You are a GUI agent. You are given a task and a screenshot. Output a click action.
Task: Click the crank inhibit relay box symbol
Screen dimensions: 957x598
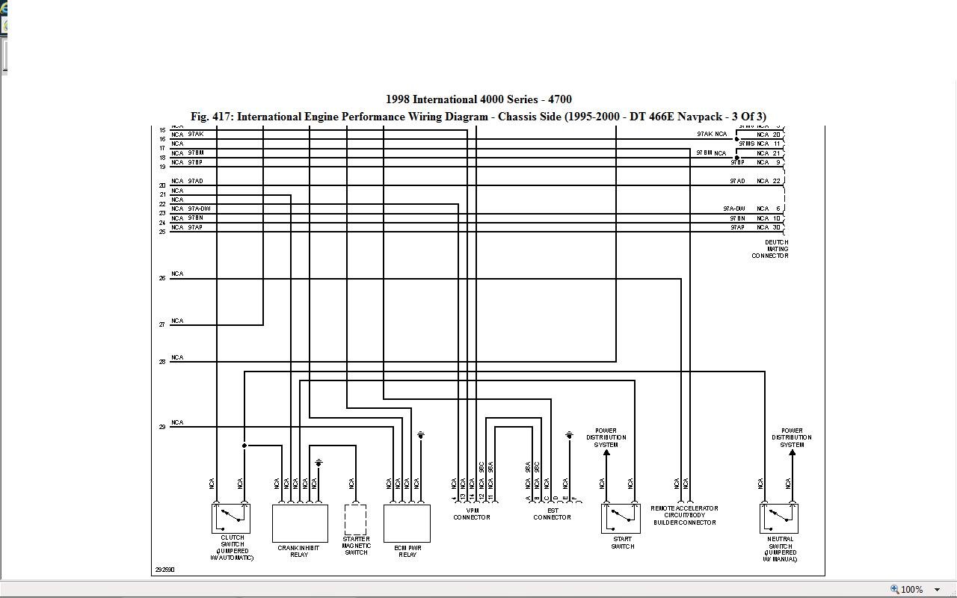pos(300,523)
